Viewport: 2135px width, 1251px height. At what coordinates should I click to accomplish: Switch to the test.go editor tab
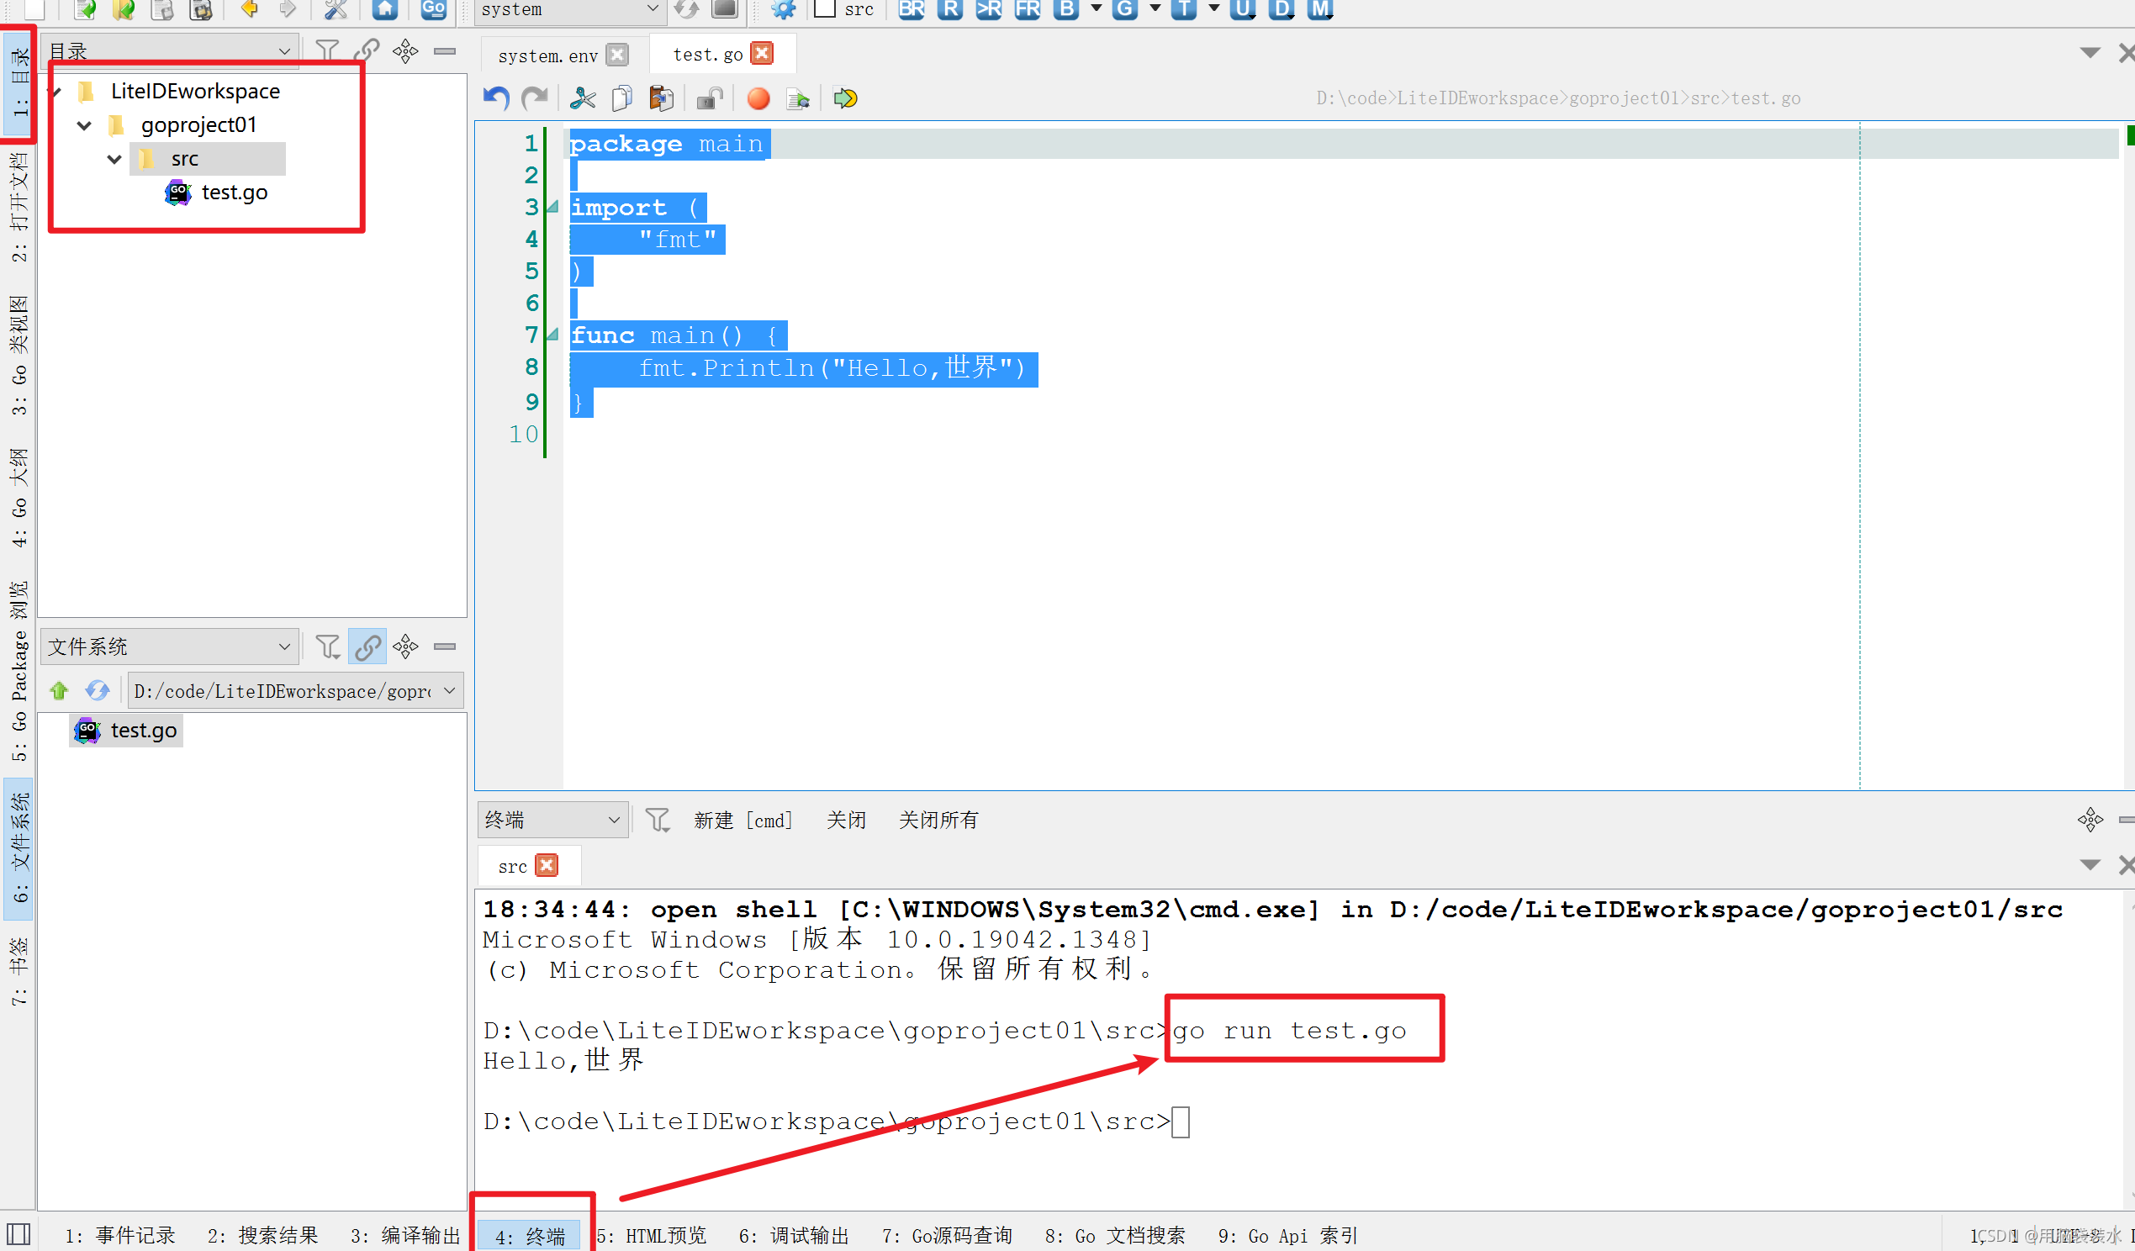[707, 54]
